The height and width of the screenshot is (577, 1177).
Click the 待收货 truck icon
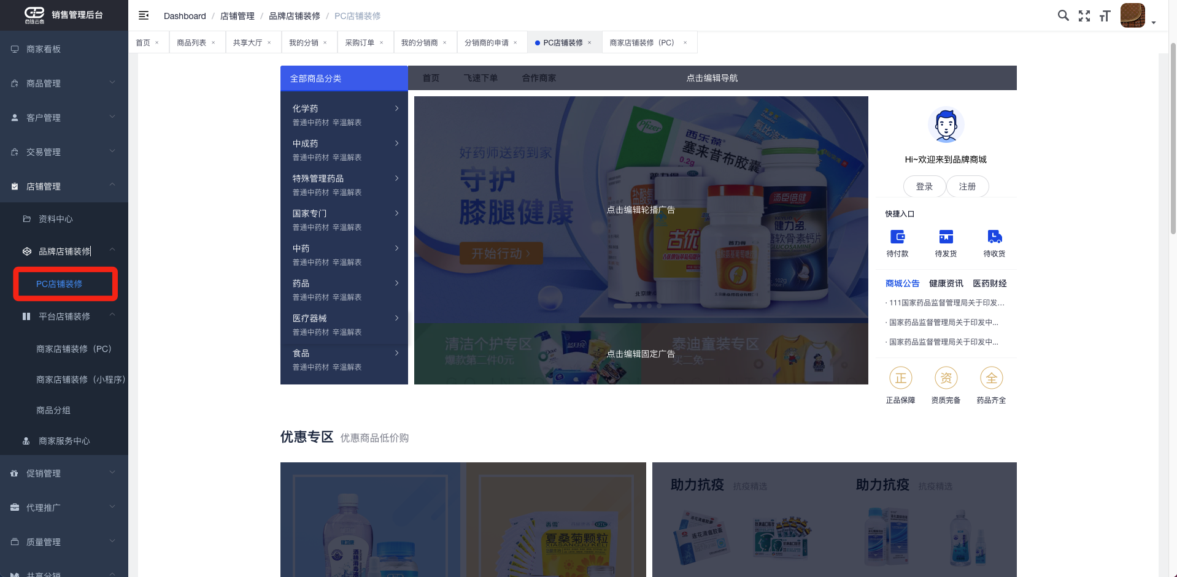pos(994,237)
